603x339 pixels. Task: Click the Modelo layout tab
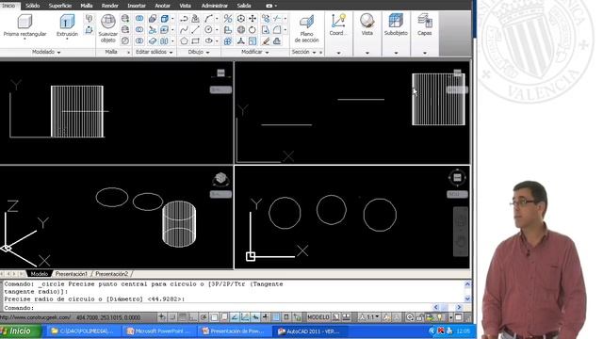(x=39, y=274)
